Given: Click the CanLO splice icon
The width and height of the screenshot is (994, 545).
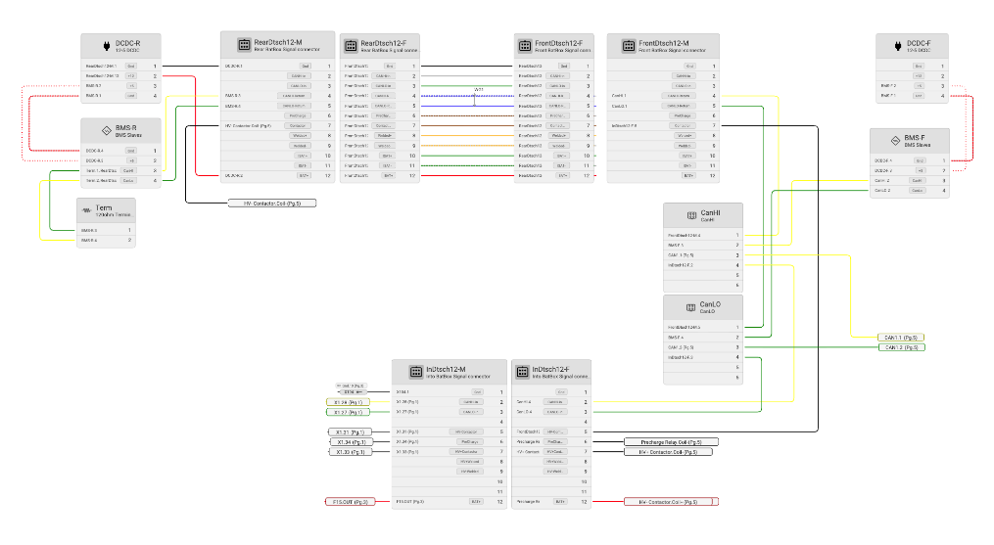Looking at the screenshot, I should coord(691,307).
